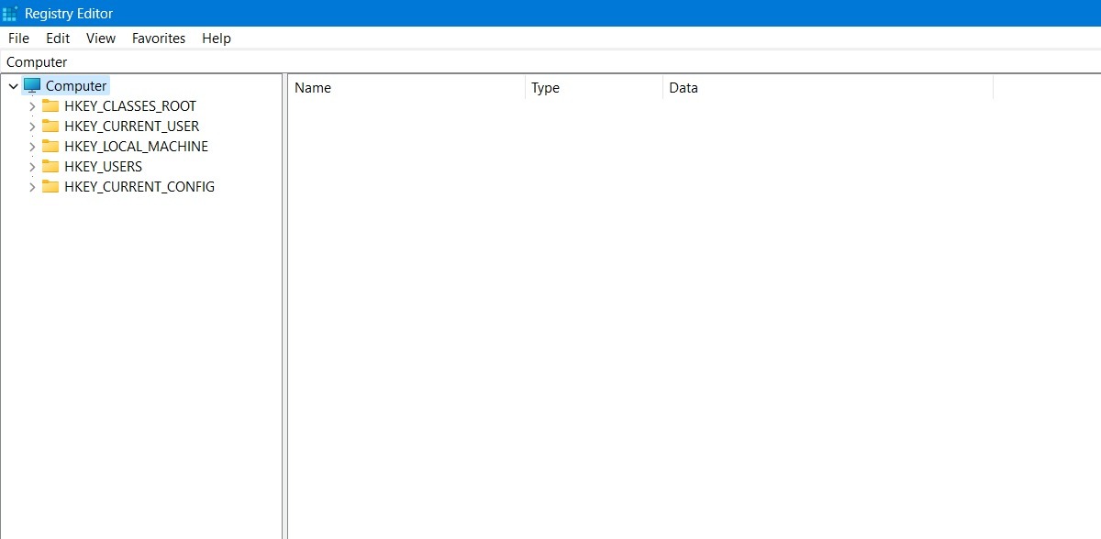Expand the HKEY_USERS tree node

click(x=33, y=166)
